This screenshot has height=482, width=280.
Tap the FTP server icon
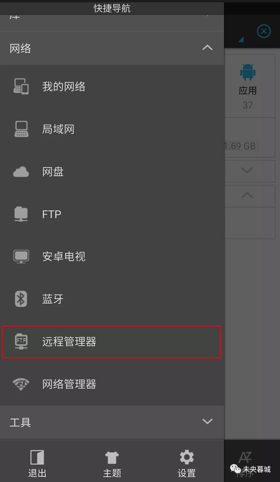click(x=21, y=214)
